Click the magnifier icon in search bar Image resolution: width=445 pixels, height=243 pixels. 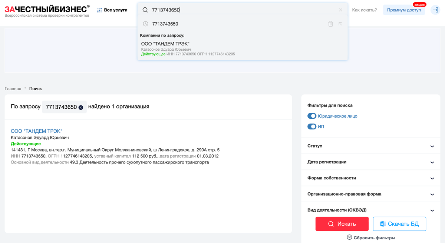145,10
